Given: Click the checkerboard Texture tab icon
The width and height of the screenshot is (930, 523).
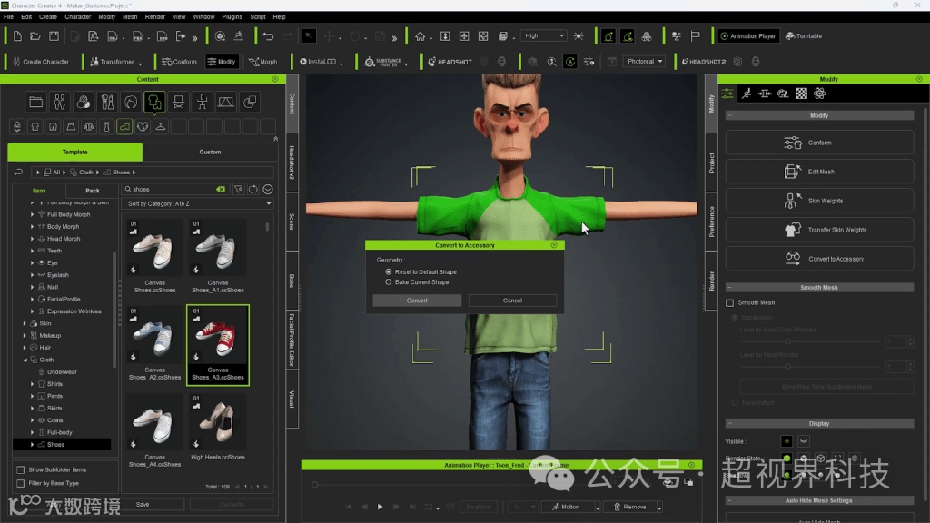Looking at the screenshot, I should tap(802, 94).
